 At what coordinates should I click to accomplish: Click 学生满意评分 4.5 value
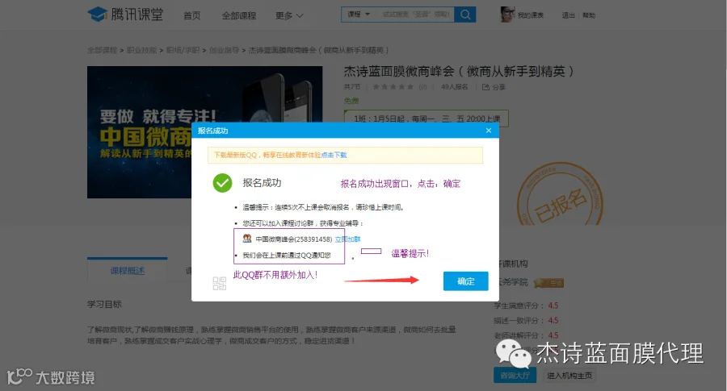(553, 306)
